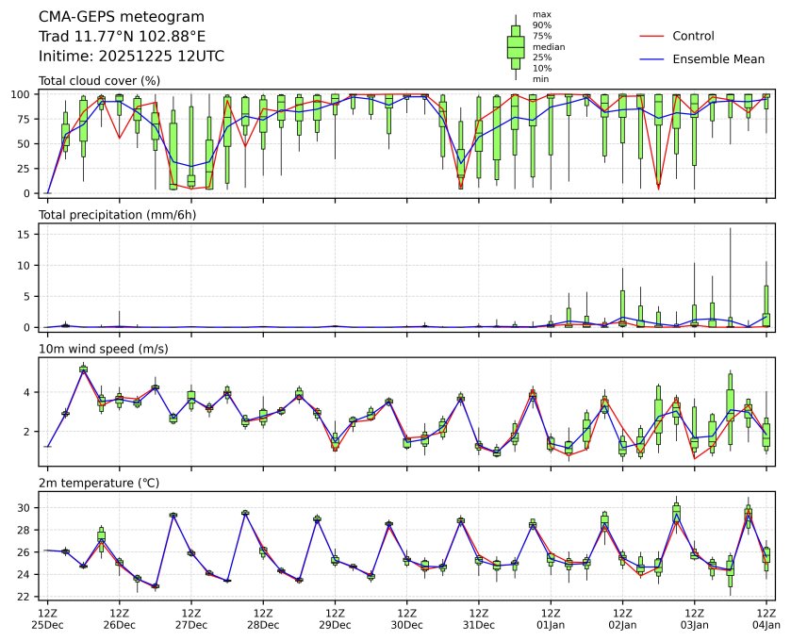Click the box-plot legend symbol
This screenshot has width=791, height=641.
pyautogui.click(x=516, y=46)
